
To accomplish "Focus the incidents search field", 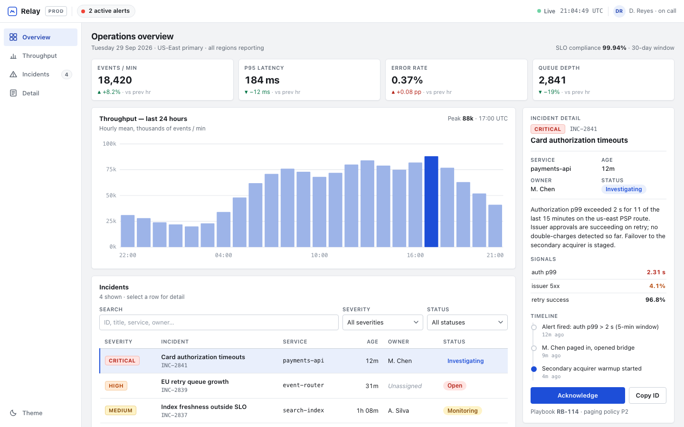I will click(219, 322).
